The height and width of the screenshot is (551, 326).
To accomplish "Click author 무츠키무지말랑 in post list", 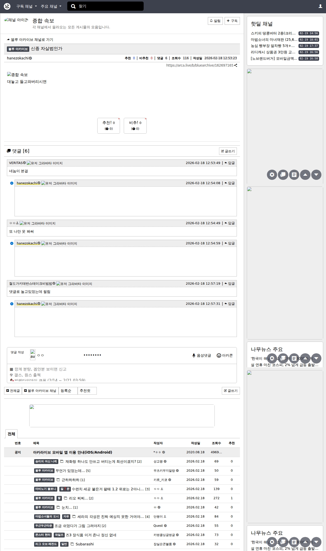I will [x=164, y=471].
